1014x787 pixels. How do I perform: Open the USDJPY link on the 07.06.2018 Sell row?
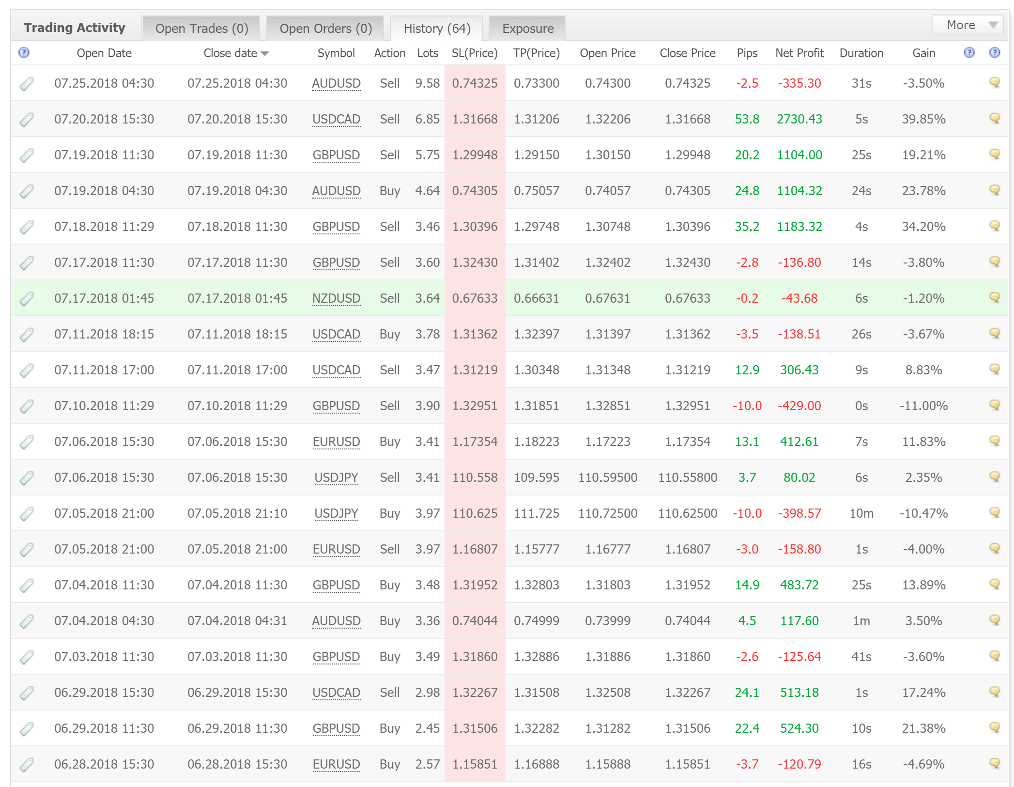(x=336, y=478)
